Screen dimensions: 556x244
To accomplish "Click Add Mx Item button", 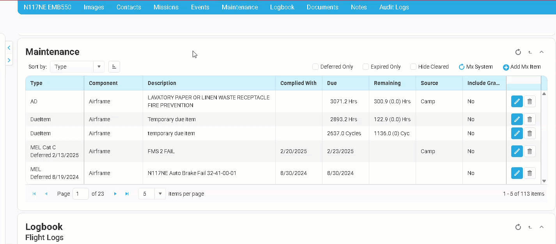I will (x=522, y=67).
